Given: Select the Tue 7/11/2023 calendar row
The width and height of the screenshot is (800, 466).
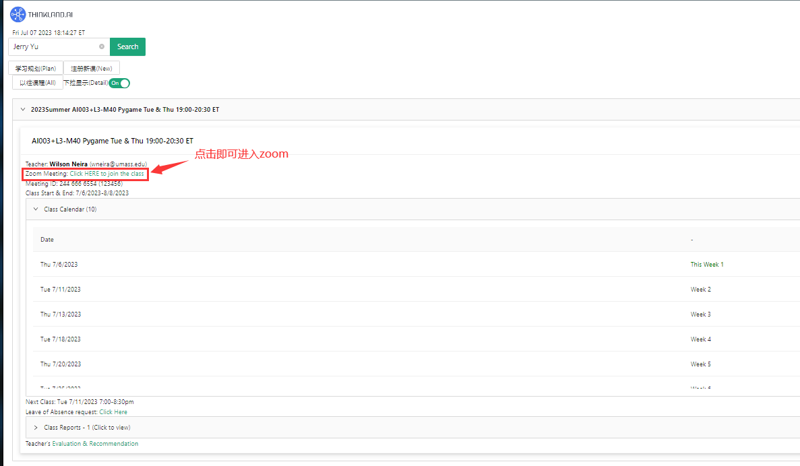Looking at the screenshot, I should [61, 290].
